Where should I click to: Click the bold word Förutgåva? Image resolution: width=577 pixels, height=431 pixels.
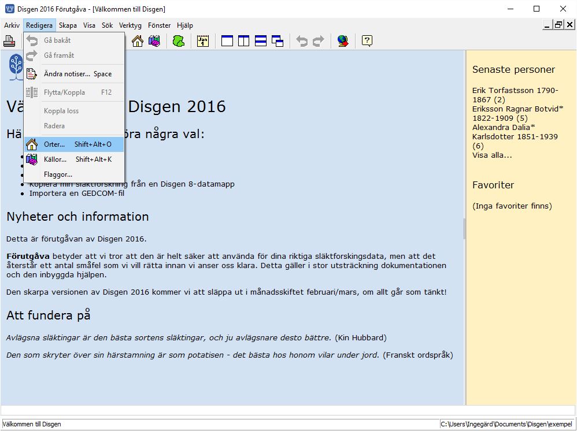click(x=28, y=257)
